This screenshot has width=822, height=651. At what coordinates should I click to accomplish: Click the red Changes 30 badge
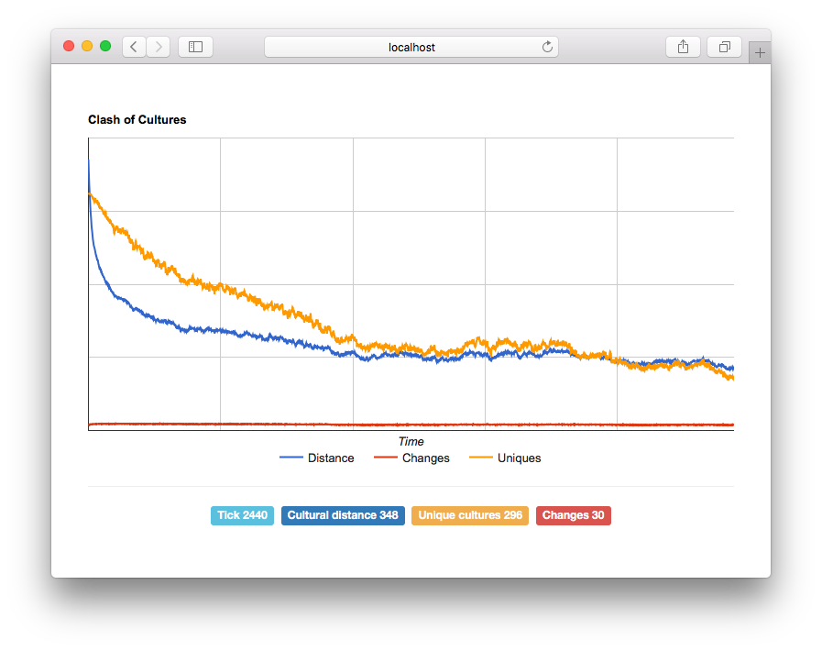tap(573, 515)
